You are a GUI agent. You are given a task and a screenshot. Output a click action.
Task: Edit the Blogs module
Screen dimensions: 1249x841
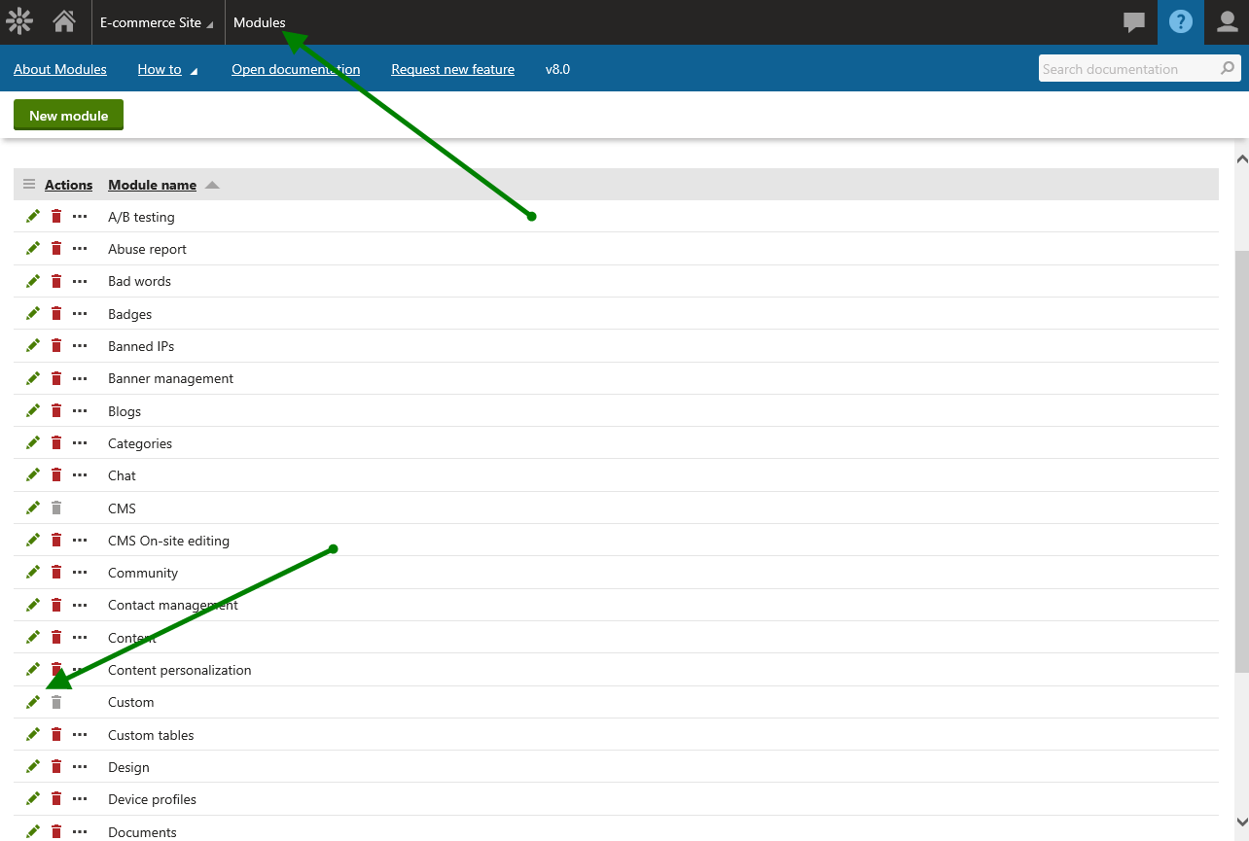click(x=33, y=410)
